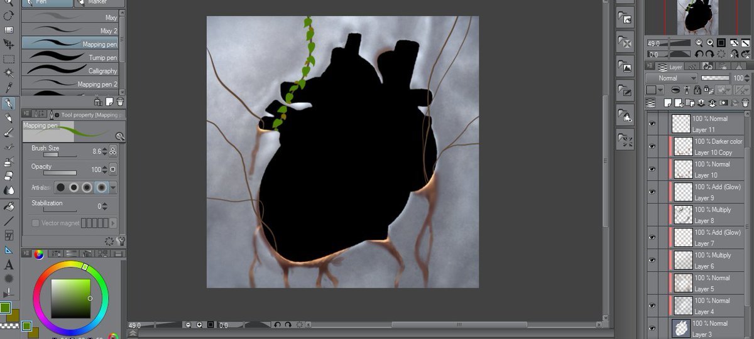The image size is (754, 339).
Task: Click layer opacity stepper arrows
Action: 748,78
